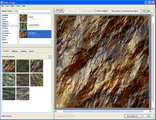Click the render progress bar
156x120 pixels.
pos(66,116)
